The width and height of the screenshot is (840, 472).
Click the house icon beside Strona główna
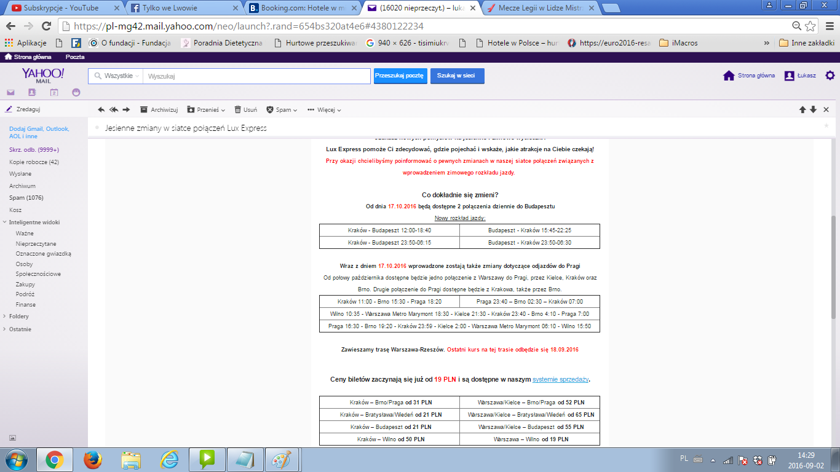pyautogui.click(x=729, y=76)
